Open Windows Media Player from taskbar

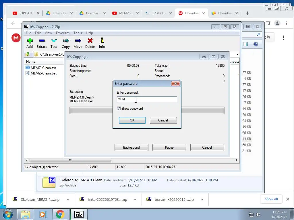click(x=43, y=214)
